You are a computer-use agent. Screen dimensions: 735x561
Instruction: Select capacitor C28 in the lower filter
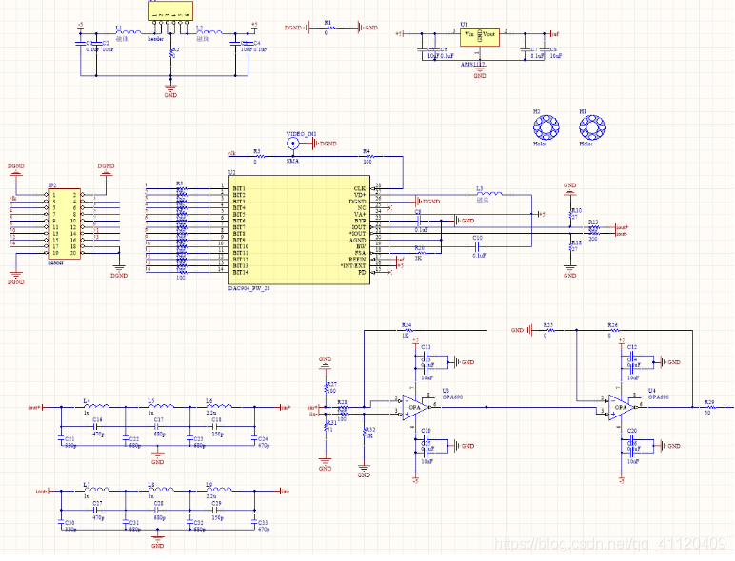[157, 510]
